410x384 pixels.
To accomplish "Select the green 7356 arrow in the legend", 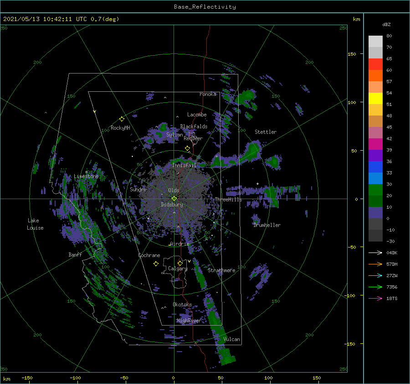I will [x=375, y=287].
